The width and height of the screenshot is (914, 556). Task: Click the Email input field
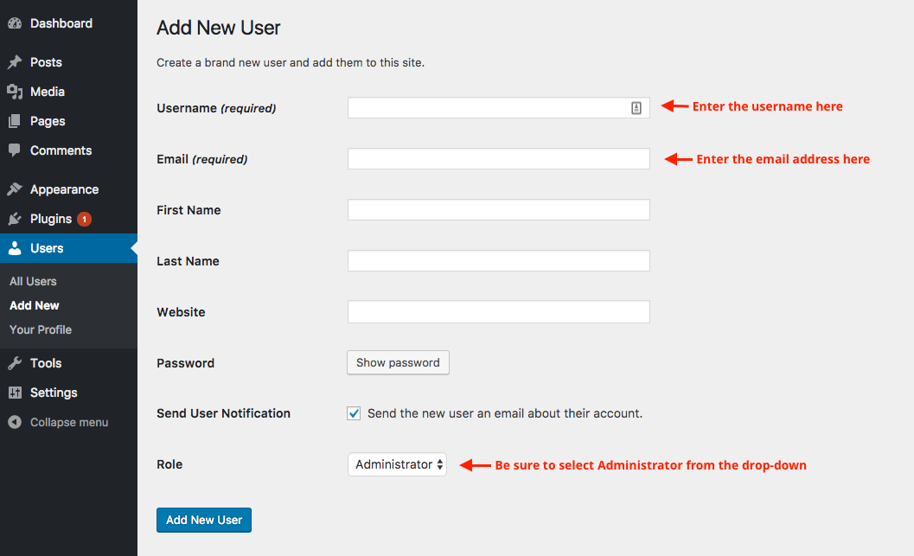pyautogui.click(x=498, y=159)
